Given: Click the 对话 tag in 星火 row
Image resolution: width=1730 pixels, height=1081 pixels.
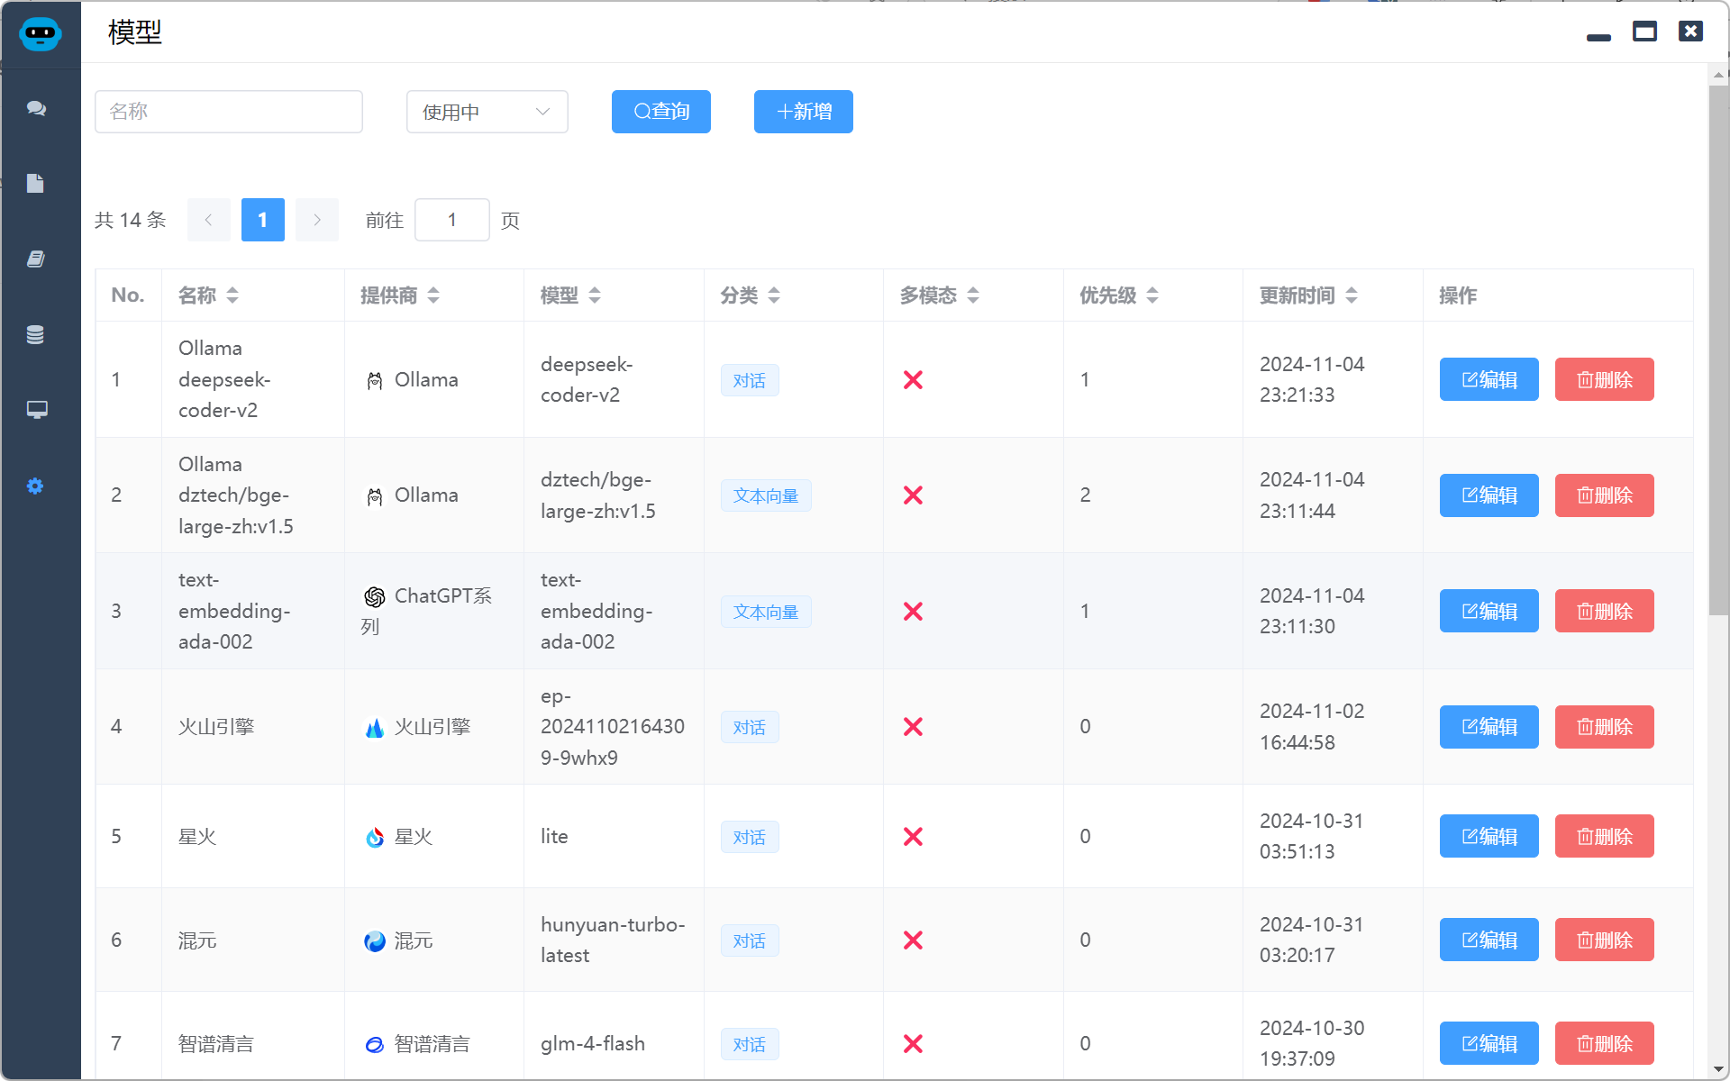Looking at the screenshot, I should click(750, 837).
